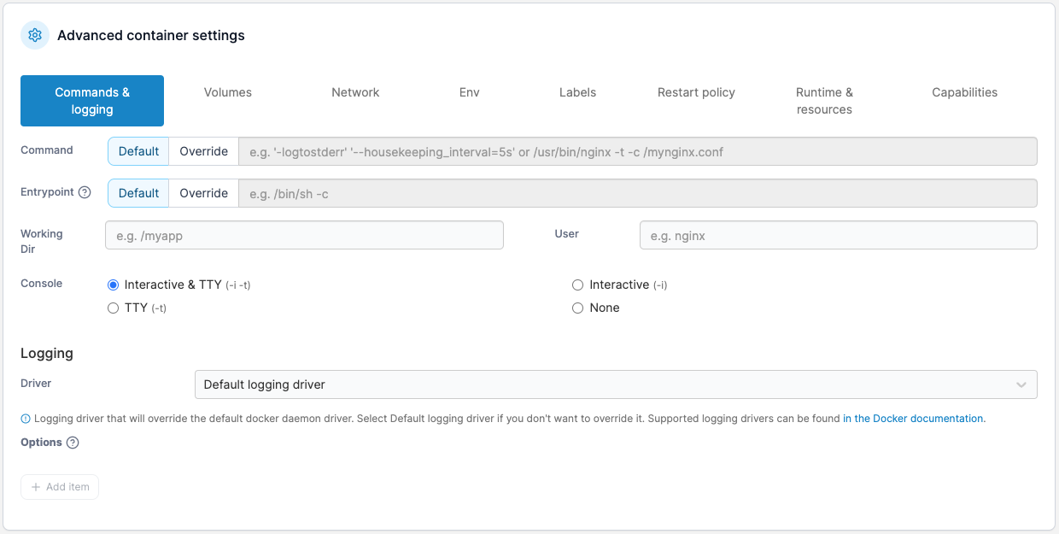This screenshot has height=534, width=1059.
Task: Click the Working Dir input field
Action: click(x=304, y=236)
